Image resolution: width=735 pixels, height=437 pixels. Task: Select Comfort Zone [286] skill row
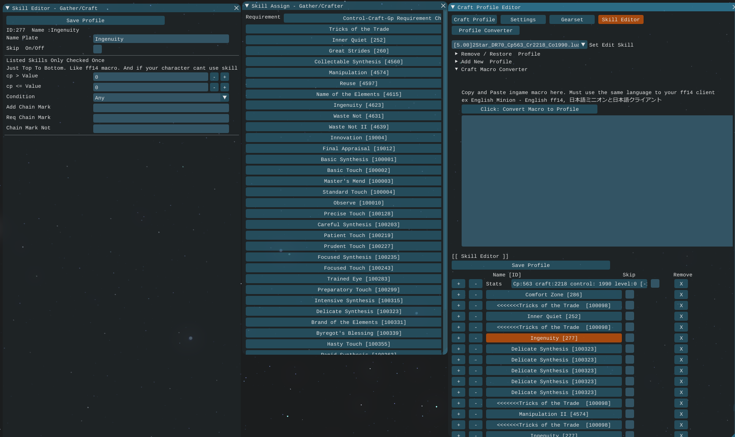tap(554, 294)
